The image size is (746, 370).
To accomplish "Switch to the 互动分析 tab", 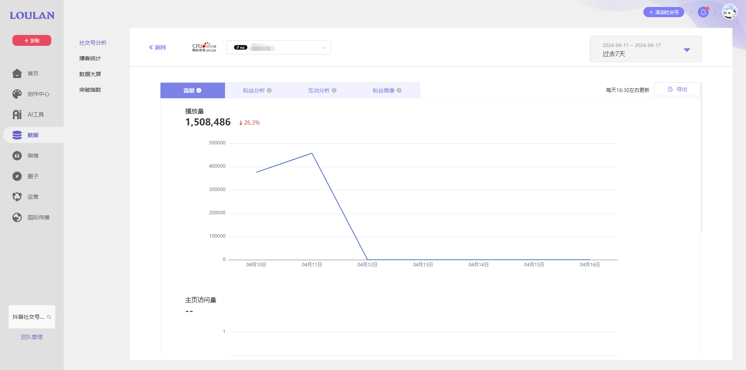I will coord(322,90).
